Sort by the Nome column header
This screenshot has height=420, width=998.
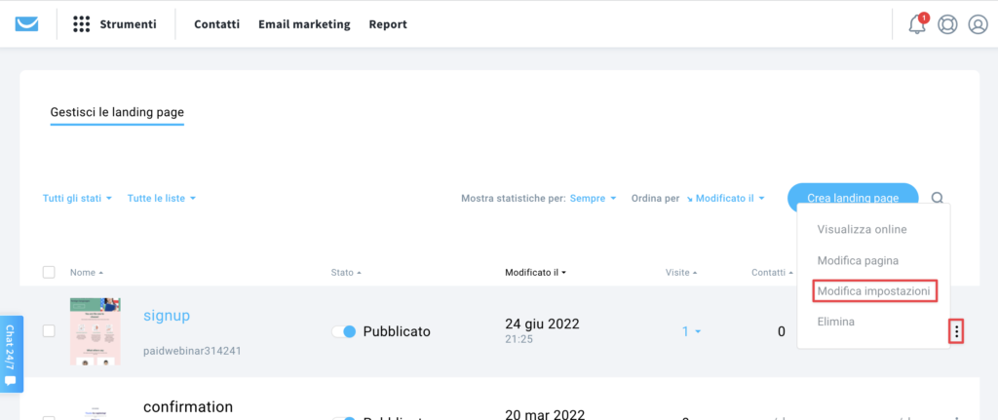87,272
